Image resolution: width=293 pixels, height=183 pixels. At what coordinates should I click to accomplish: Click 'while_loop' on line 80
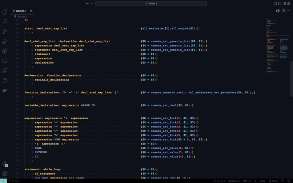pyautogui.click(x=52, y=169)
